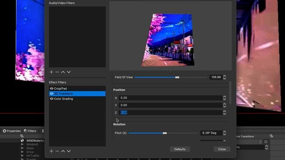
Task: Decrease Position Y with down arrow
Action: pos(224,106)
